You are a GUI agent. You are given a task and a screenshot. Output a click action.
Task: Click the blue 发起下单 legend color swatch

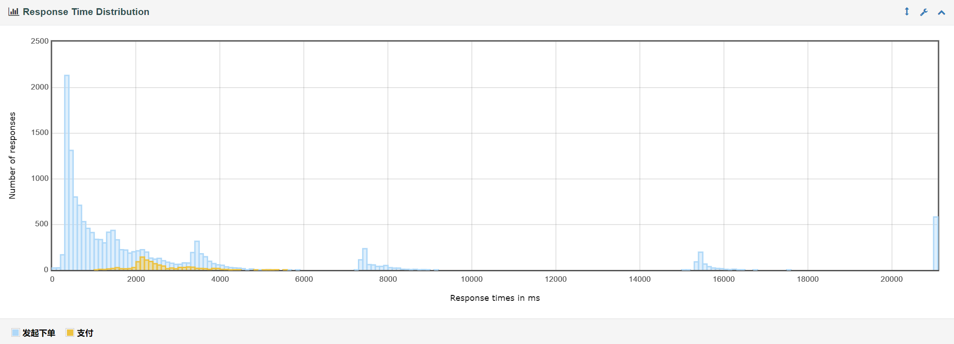pyautogui.click(x=15, y=333)
